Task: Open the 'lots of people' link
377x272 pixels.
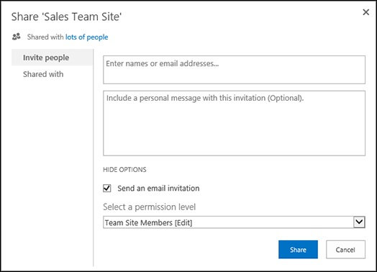Action: [86, 37]
